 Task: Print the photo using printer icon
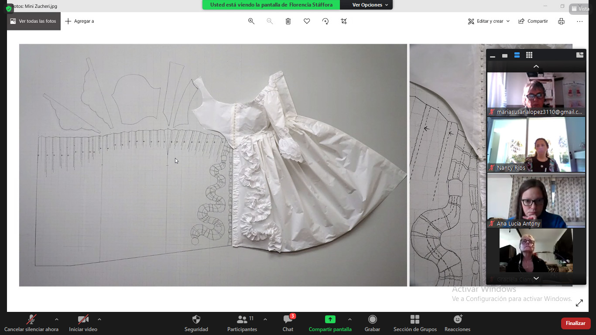tap(561, 21)
